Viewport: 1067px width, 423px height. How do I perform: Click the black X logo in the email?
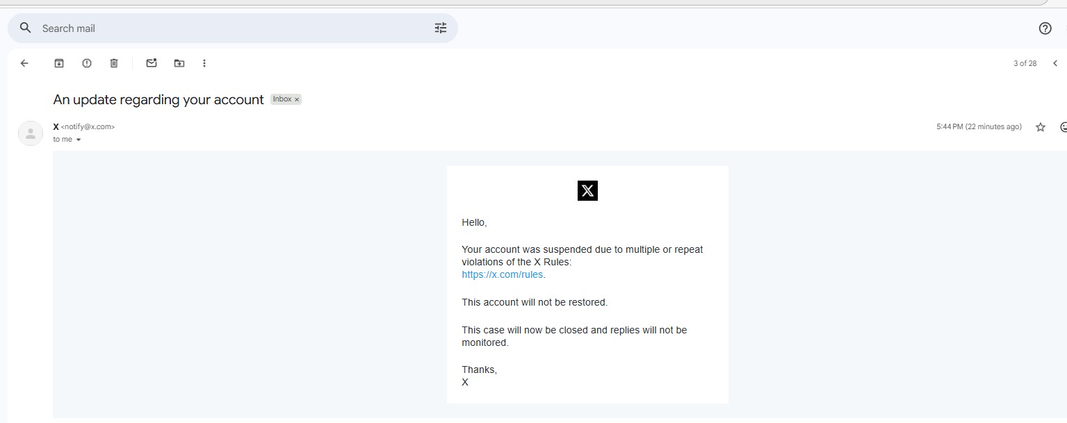[587, 190]
